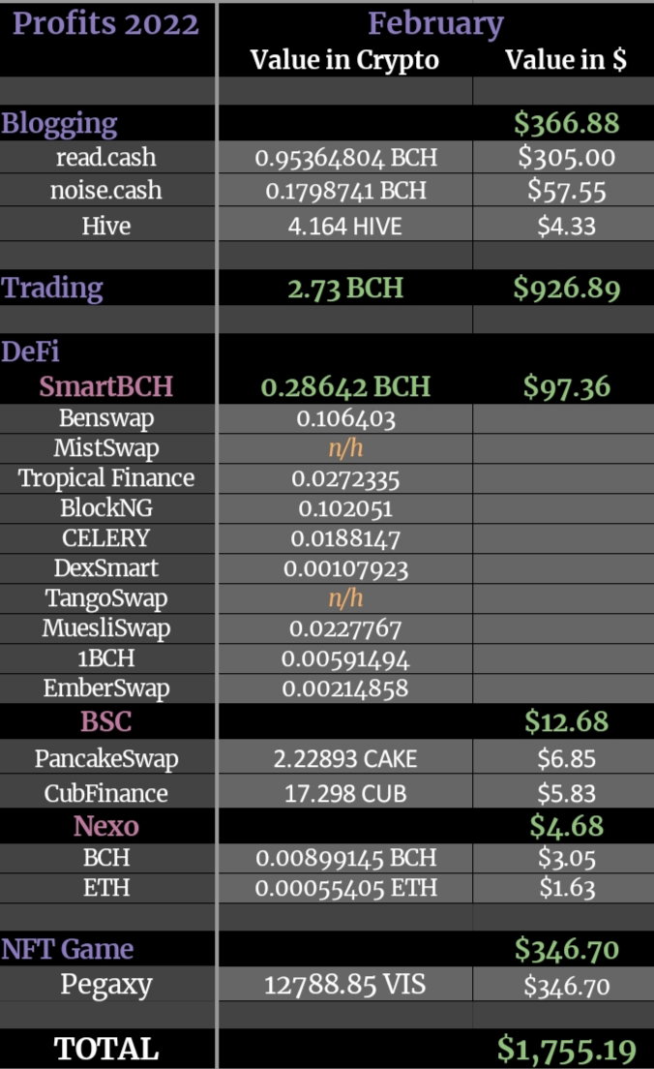The width and height of the screenshot is (654, 1069).
Task: Select the TOTAL $1,755.19 cell
Action: click(565, 1049)
